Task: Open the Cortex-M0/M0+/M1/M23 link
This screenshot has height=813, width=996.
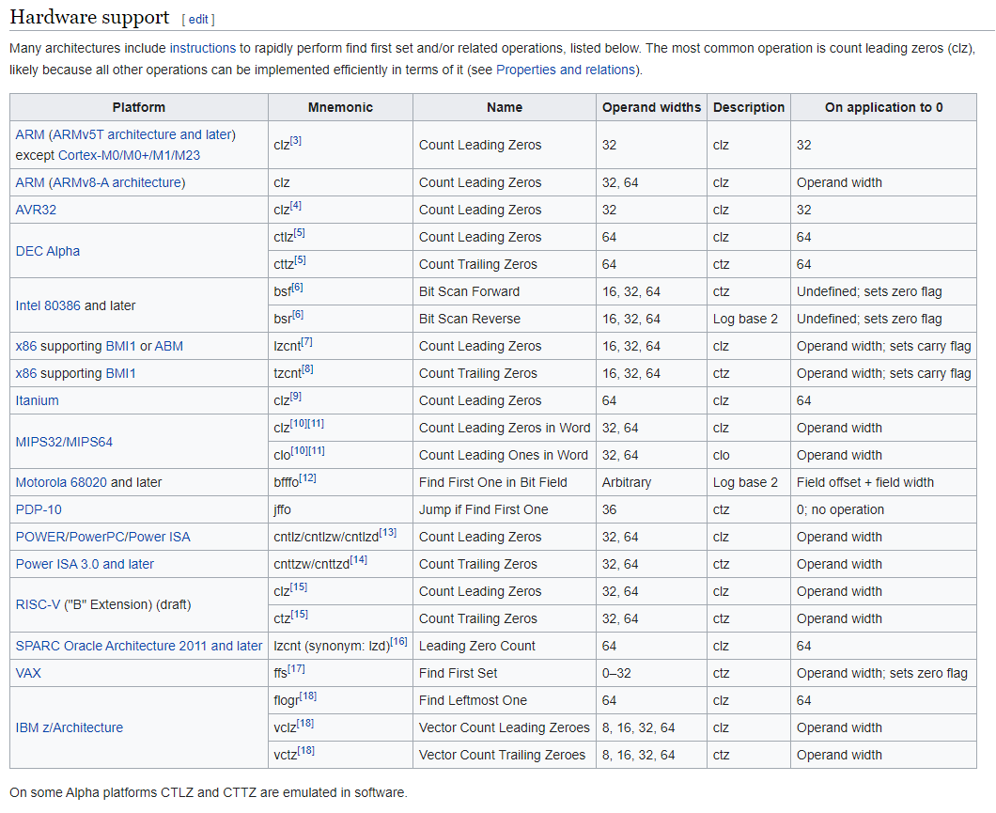Action: pos(129,155)
